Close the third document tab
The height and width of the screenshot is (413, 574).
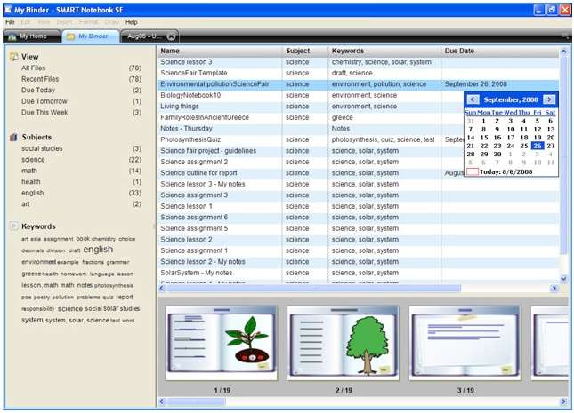(171, 36)
